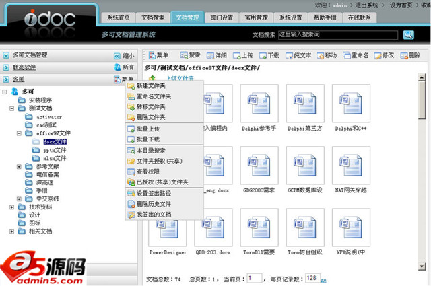431x286 pixels.
Task: Click the 设为首页 link
Action: coord(401,5)
